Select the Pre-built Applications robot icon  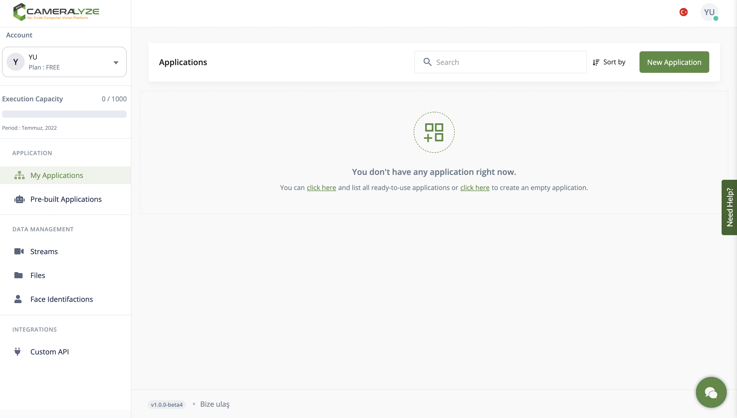(19, 199)
